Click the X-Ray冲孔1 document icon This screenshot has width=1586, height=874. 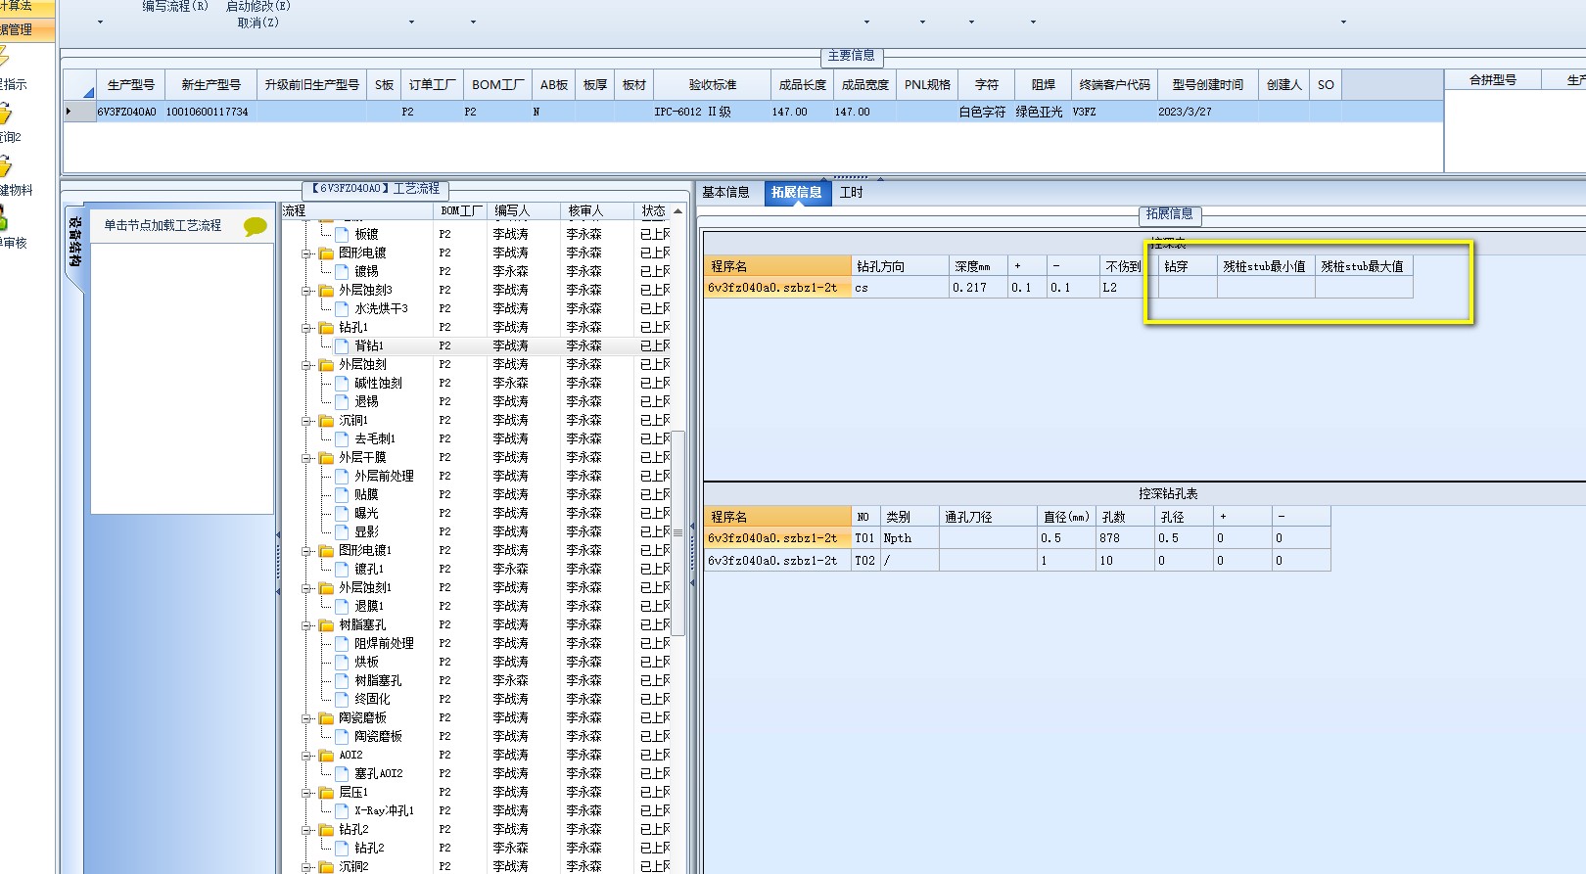pyautogui.click(x=342, y=810)
